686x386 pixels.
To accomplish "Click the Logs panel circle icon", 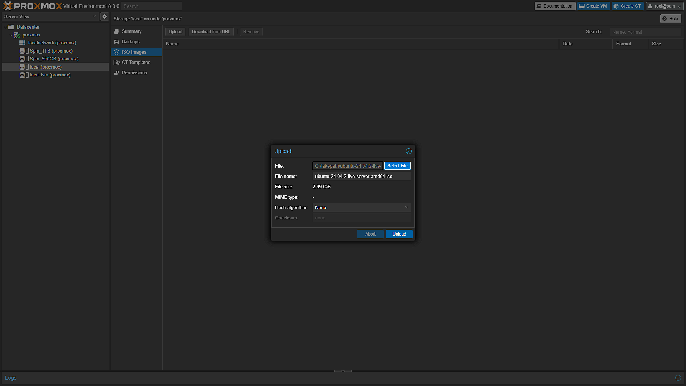I will [x=678, y=378].
